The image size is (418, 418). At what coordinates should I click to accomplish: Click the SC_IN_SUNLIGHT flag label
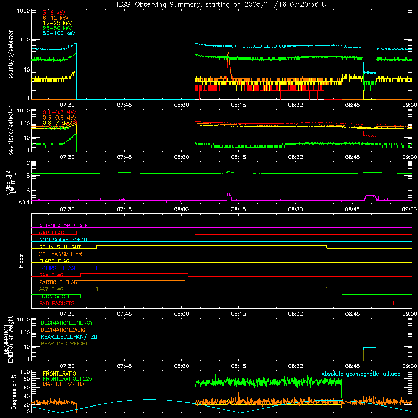click(x=60, y=247)
